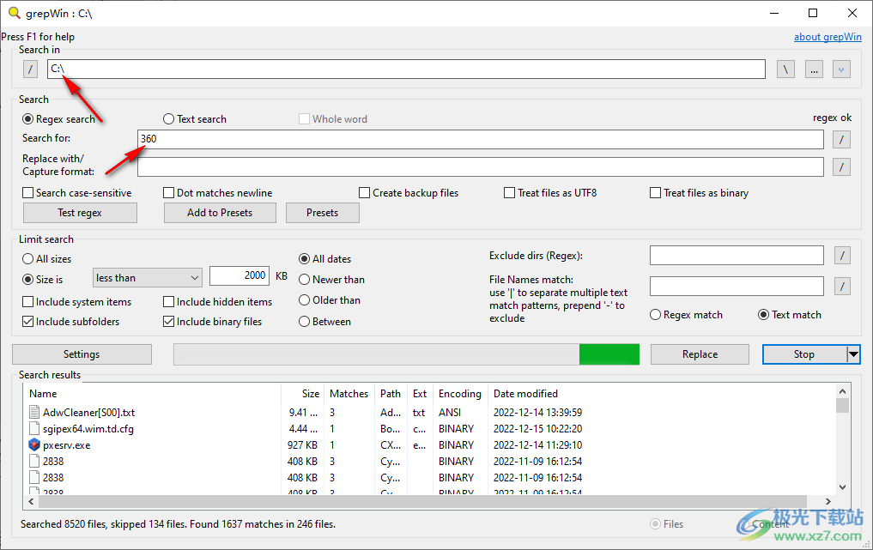Sort results by Encoding column
Viewport: 873px width, 550px height.
pyautogui.click(x=460, y=394)
